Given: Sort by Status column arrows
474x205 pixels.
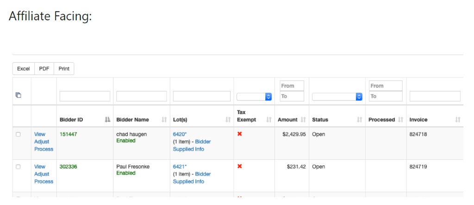Looking at the screenshot, I should point(360,120).
